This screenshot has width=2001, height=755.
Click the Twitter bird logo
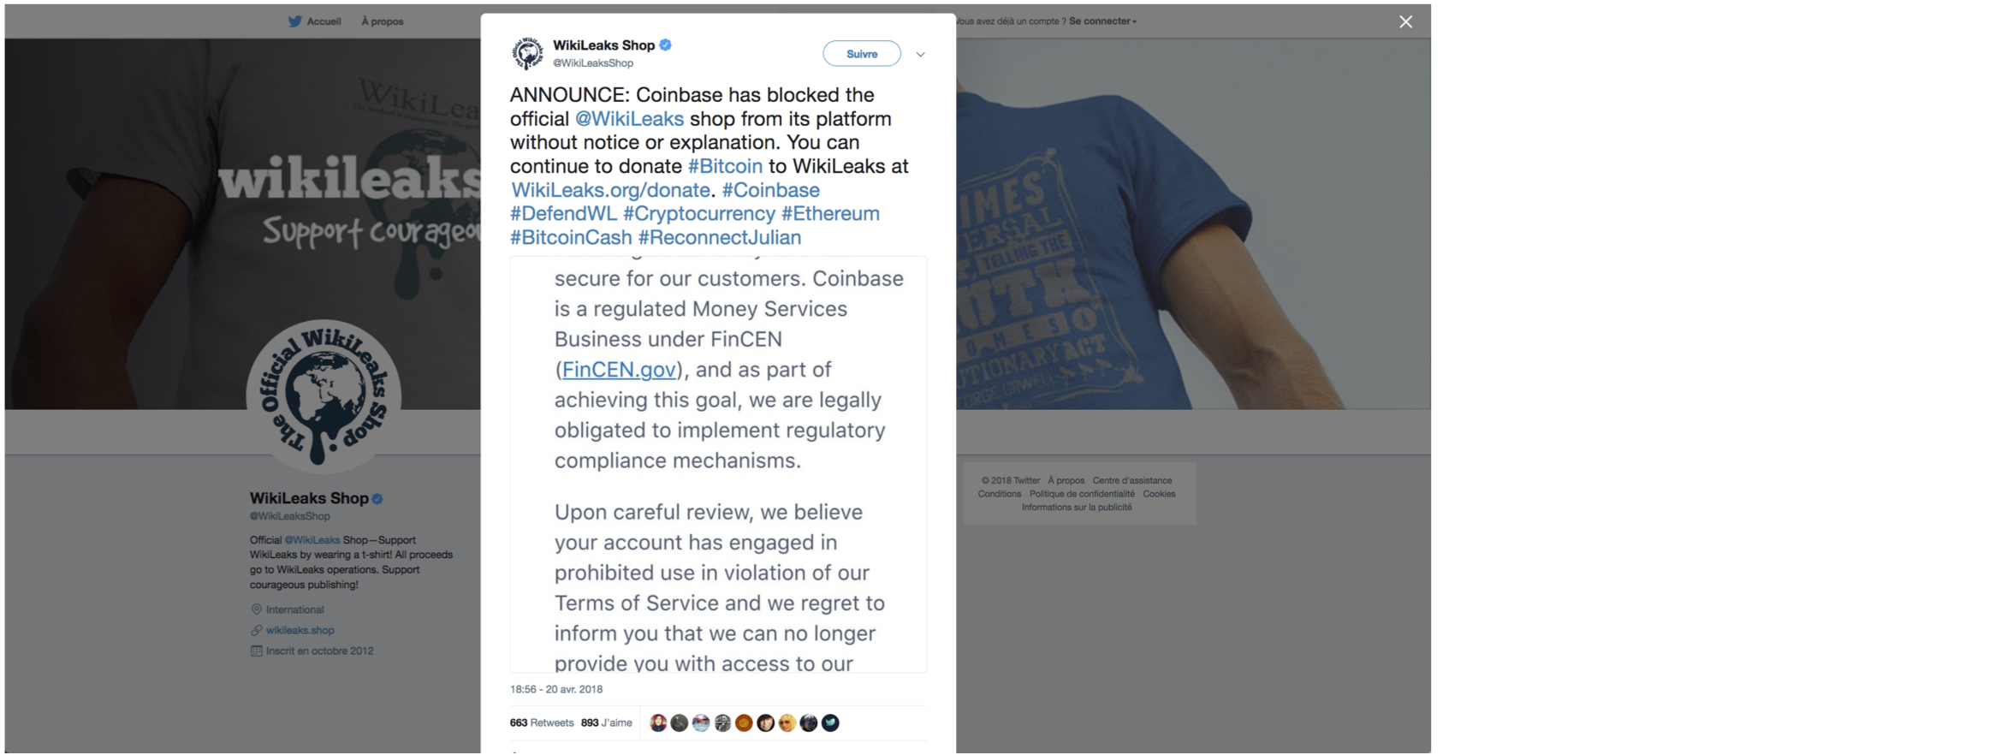[x=294, y=21]
